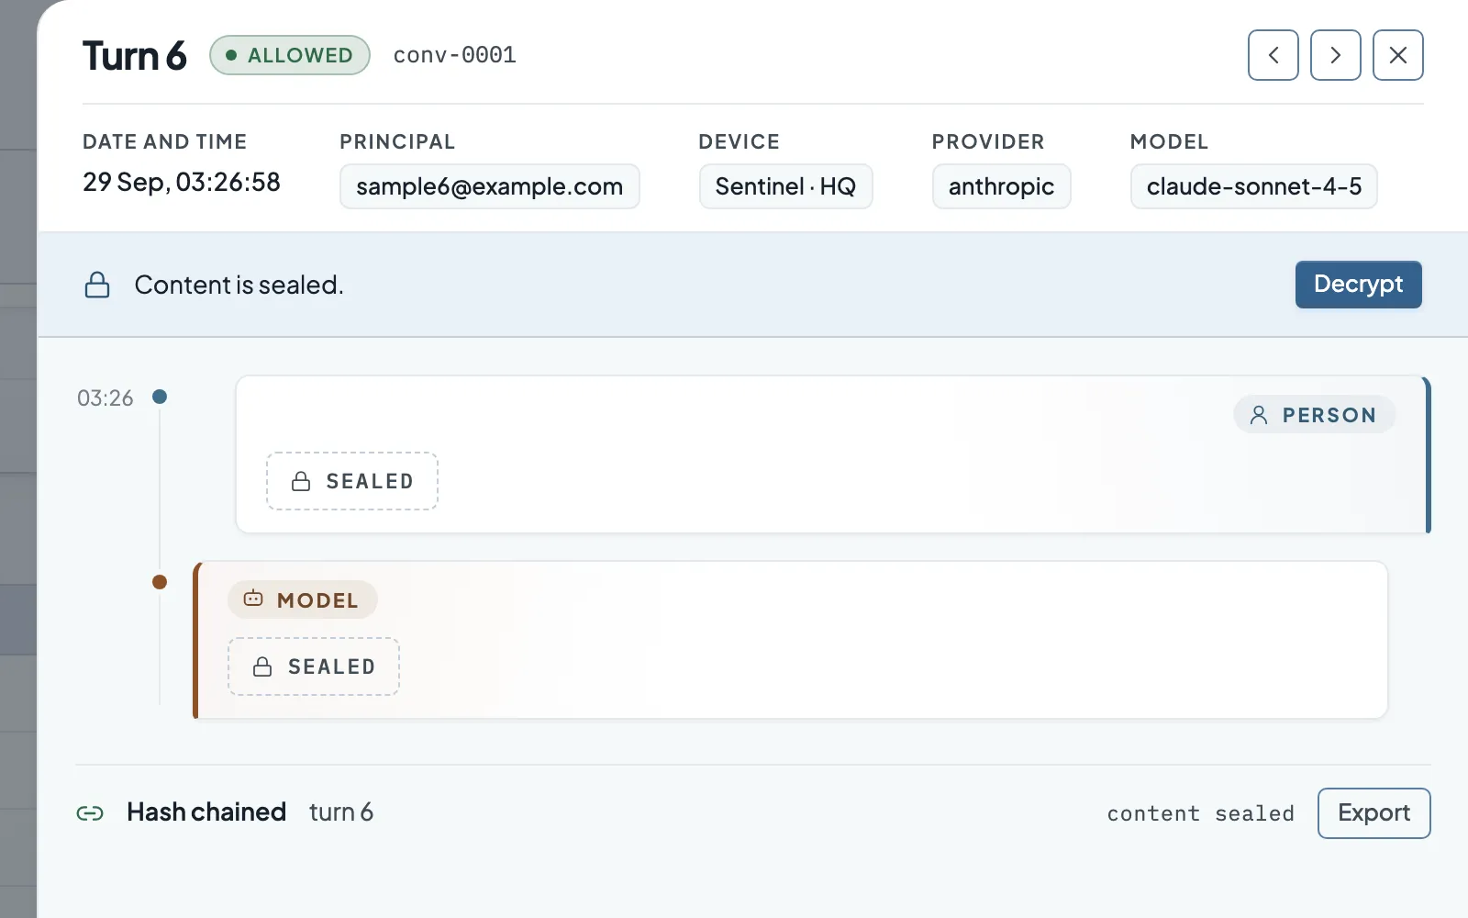Click the Turn 6 heading

tap(135, 56)
